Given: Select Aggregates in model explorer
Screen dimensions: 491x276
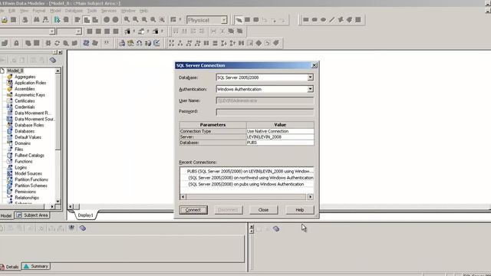Looking at the screenshot, I should click(x=25, y=77).
